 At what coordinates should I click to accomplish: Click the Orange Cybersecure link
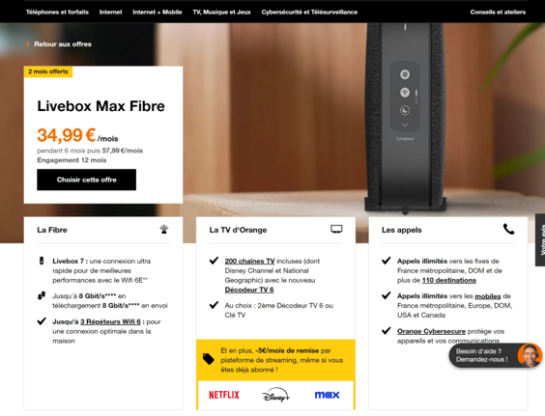coord(431,331)
